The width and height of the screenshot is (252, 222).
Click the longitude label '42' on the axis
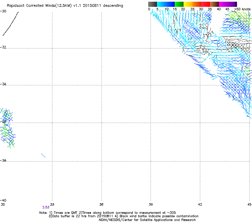200,205
